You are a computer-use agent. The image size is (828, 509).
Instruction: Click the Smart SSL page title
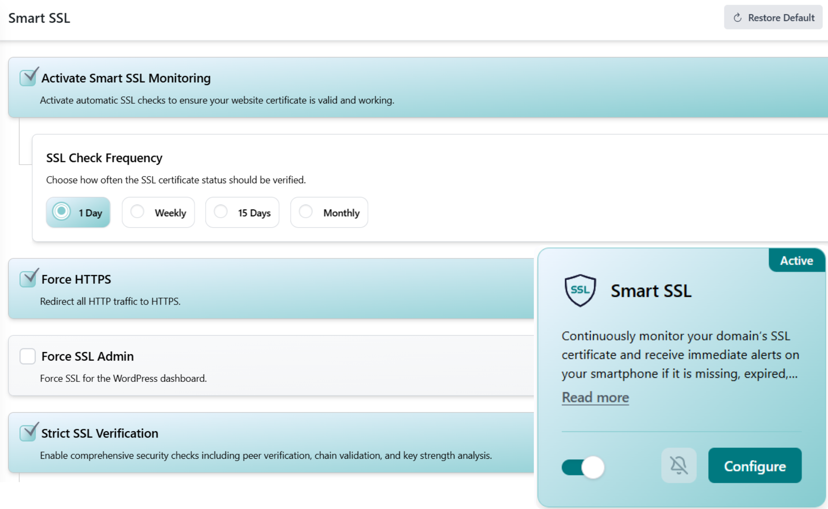(39, 18)
